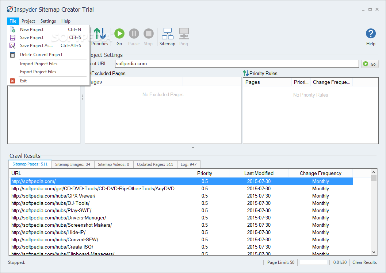Choose Save Project menu entry

(x=48, y=38)
